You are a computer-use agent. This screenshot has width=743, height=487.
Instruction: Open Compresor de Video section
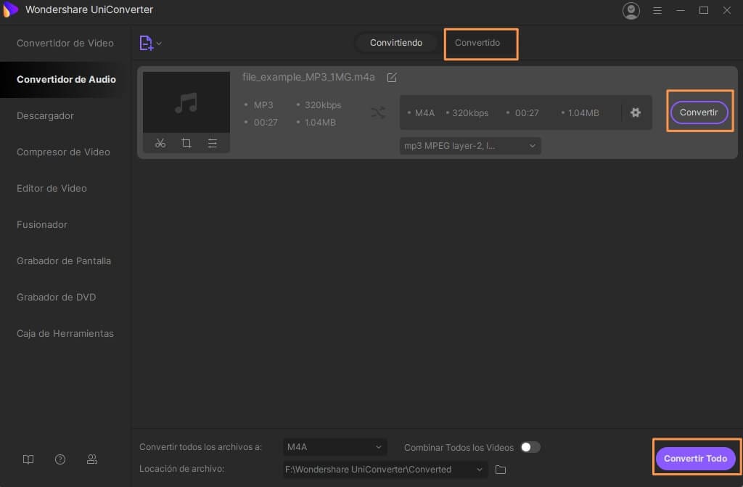point(65,152)
